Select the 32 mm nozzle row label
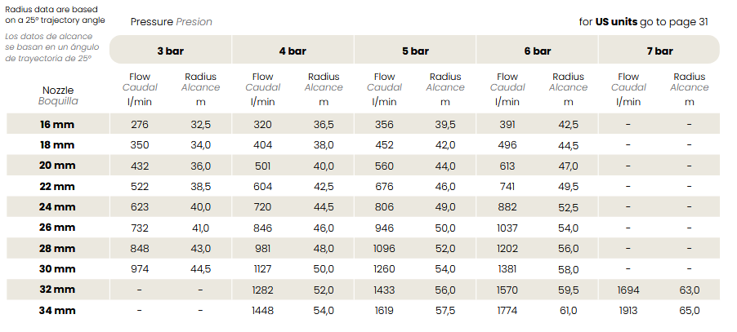737x332 pixels. click(x=57, y=290)
